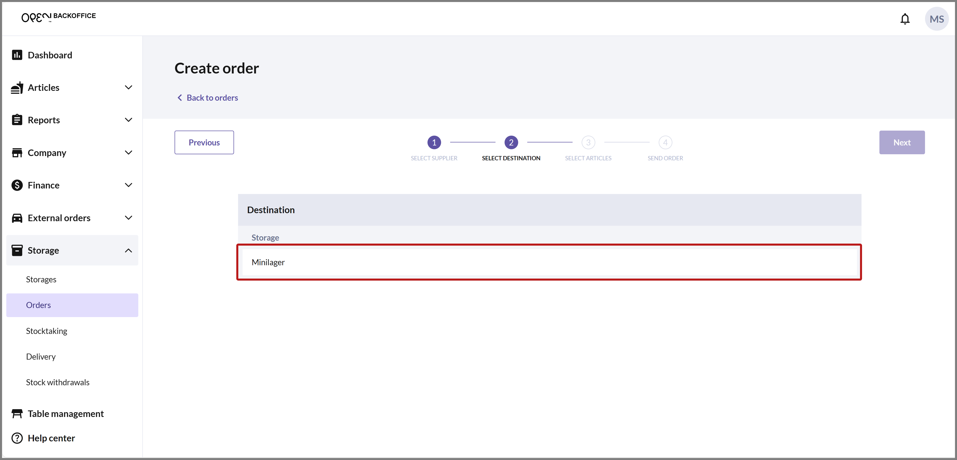This screenshot has height=460, width=957.
Task: Click the Articles food icon
Action: [x=17, y=88]
